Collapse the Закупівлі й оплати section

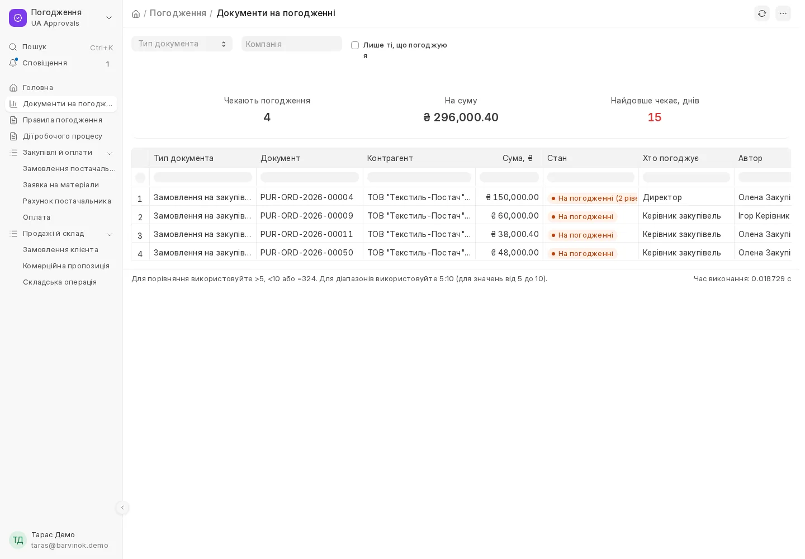point(110,153)
